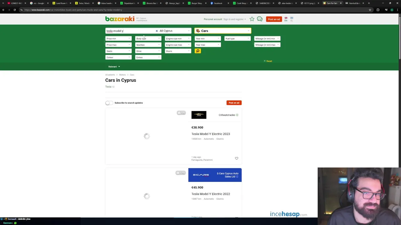
Task: Switch to the Burger Shop browser tab
Action: tap(197, 3)
